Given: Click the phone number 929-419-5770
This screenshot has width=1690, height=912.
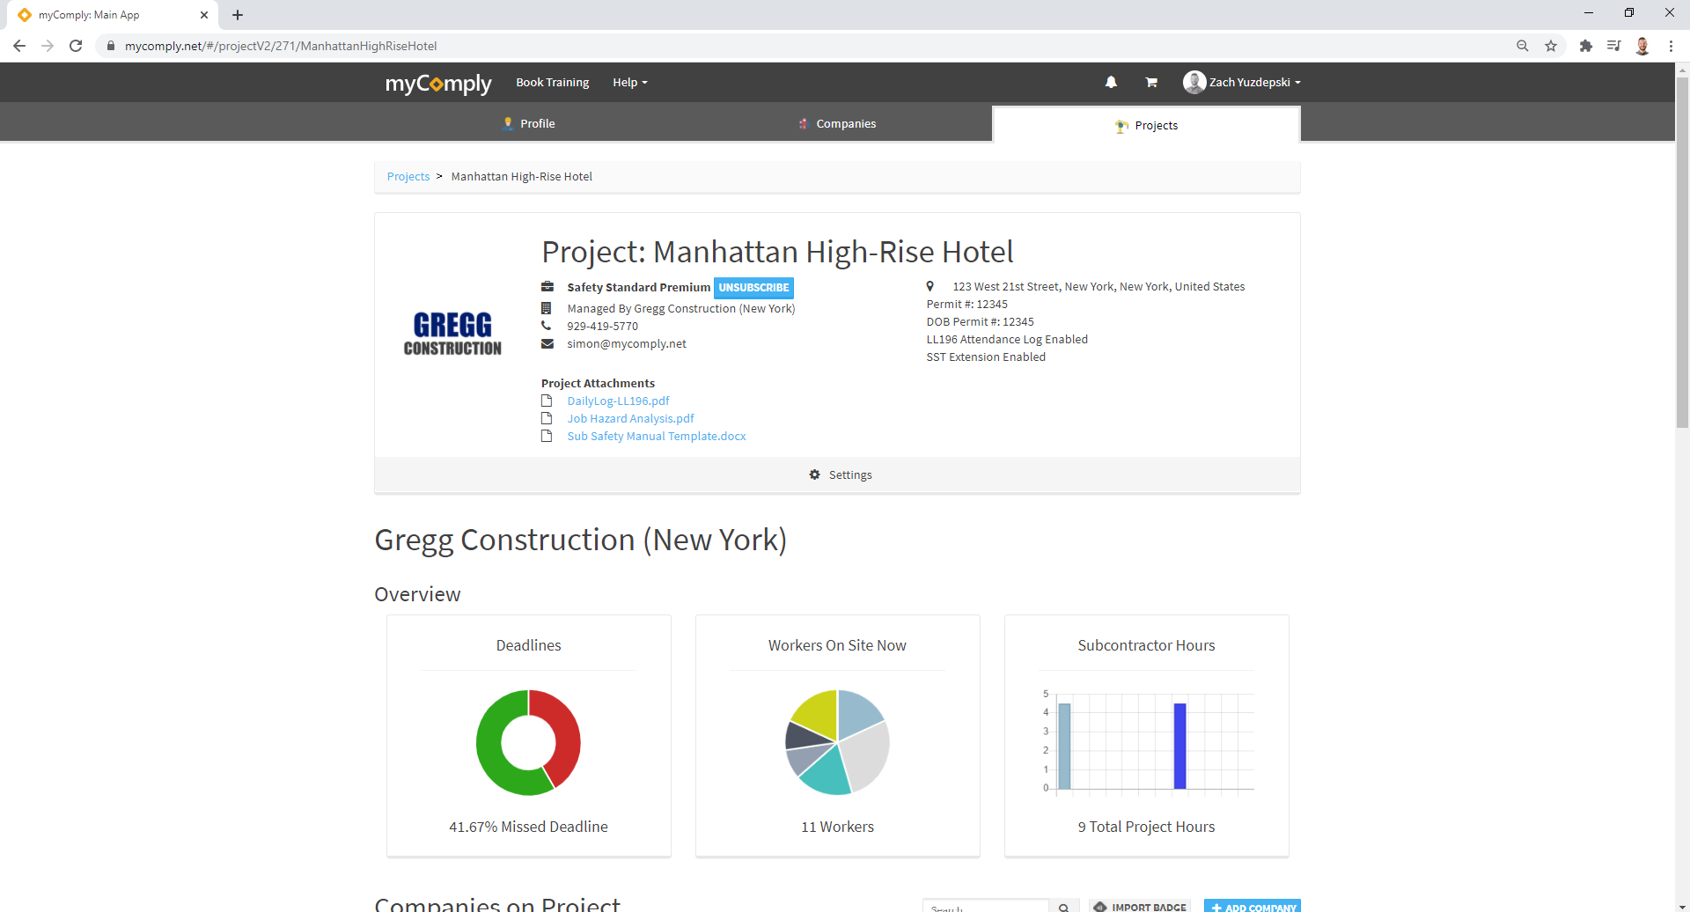Looking at the screenshot, I should (x=602, y=326).
